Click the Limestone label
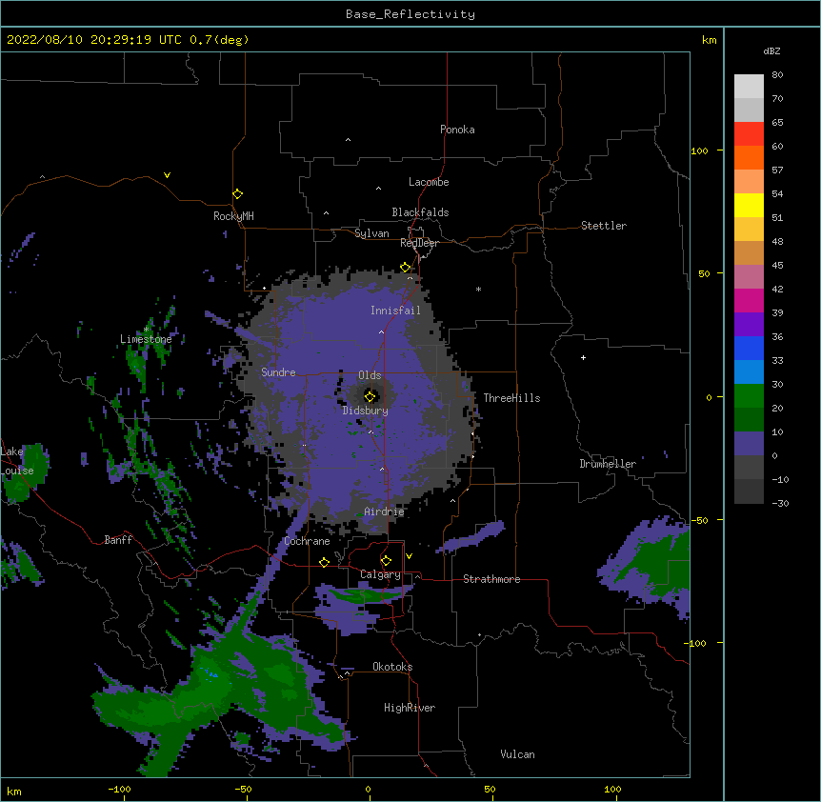The height and width of the screenshot is (802, 821). click(146, 339)
